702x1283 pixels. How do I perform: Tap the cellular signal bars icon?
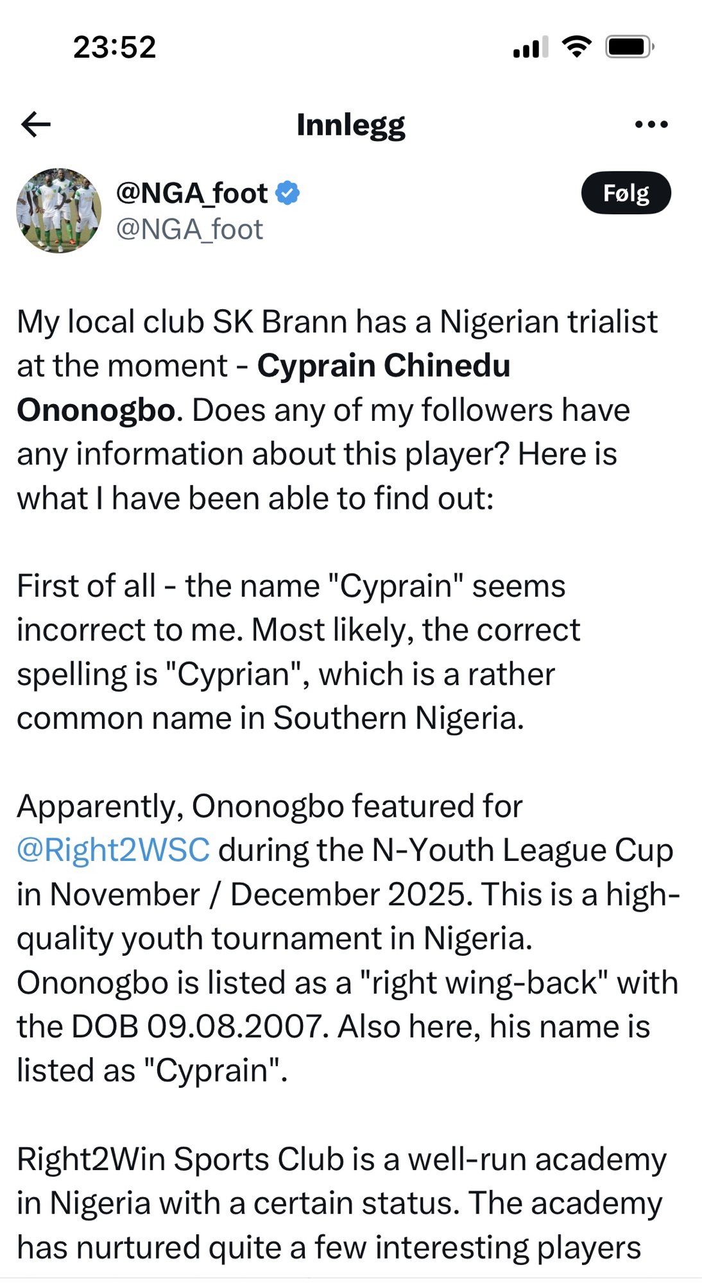point(530,47)
